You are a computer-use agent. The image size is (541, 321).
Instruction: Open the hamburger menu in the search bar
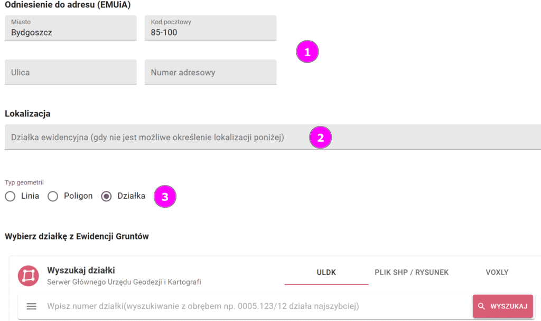point(31,306)
